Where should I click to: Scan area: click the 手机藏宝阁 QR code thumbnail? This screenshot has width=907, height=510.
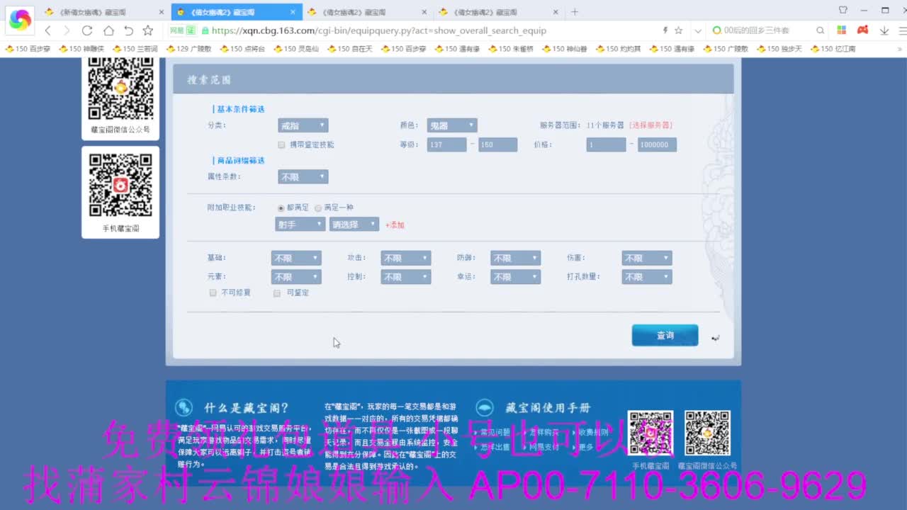(x=120, y=186)
